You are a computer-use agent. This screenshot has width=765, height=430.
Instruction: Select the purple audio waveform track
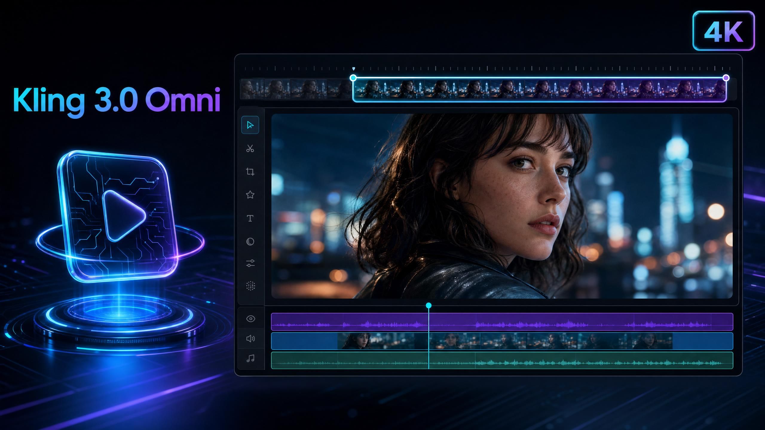click(502, 322)
